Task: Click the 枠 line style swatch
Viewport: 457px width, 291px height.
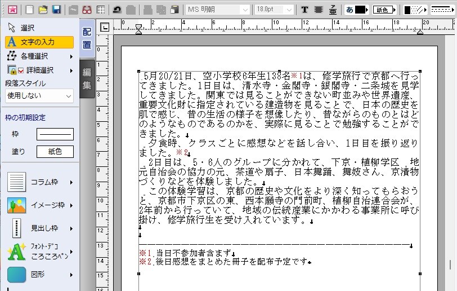Action: (55, 134)
